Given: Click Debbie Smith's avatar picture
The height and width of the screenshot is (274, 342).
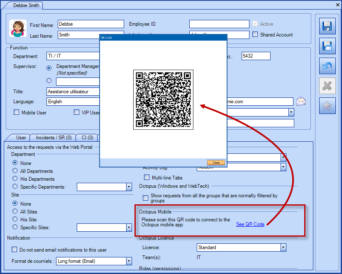Looking at the screenshot, I should [18, 28].
